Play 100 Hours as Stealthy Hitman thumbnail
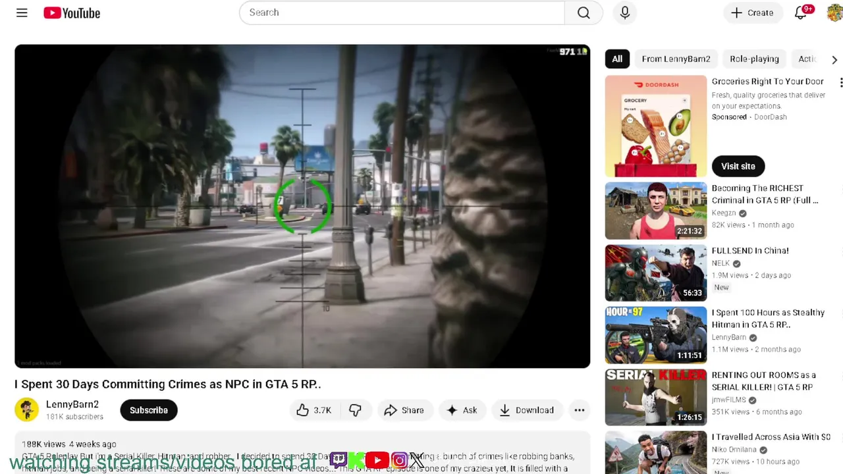The image size is (843, 474). click(x=656, y=335)
